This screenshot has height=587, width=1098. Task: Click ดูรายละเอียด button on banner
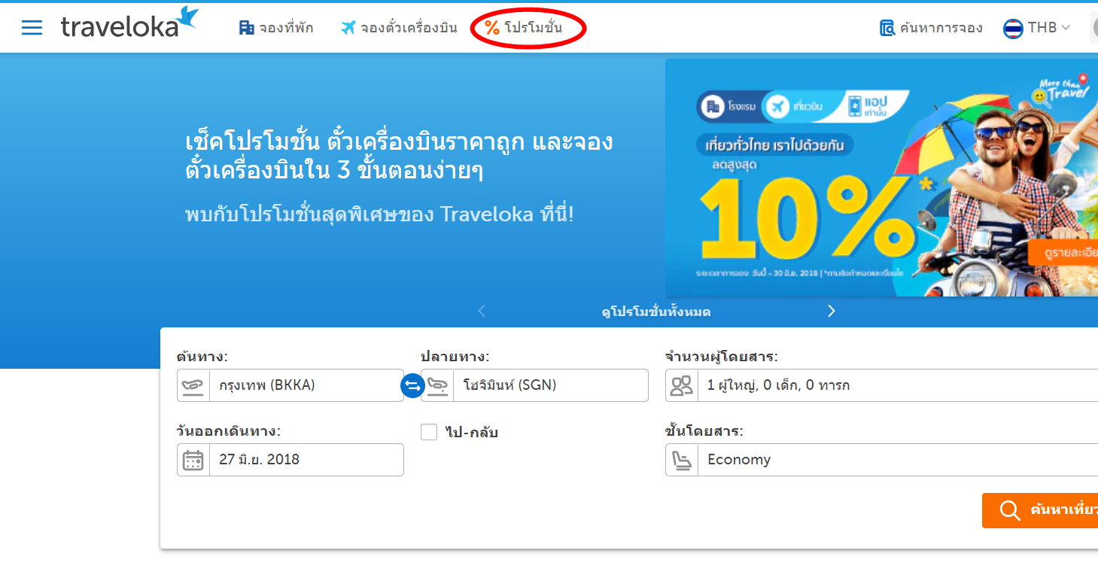coord(1063,251)
